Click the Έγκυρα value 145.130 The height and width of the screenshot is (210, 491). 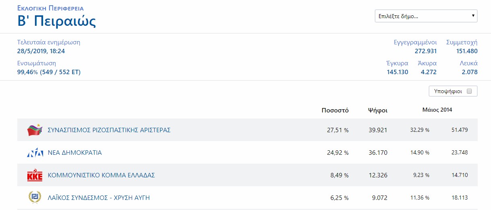[x=397, y=72]
